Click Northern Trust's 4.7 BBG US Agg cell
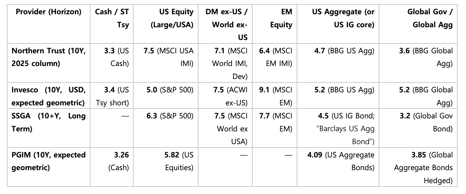466x194 pixels. click(x=344, y=51)
